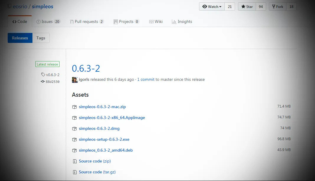Click package icon beside the amd64.deb asset
Screen dimensions: 315x181
[x=75, y=150]
